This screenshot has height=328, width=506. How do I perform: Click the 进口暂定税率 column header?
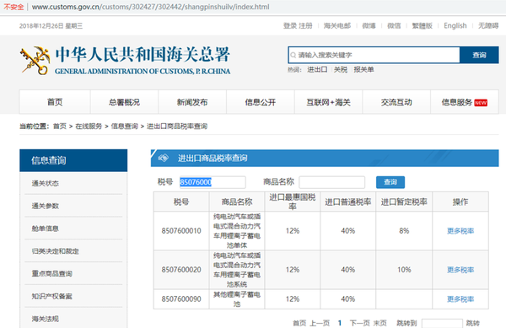(x=404, y=202)
